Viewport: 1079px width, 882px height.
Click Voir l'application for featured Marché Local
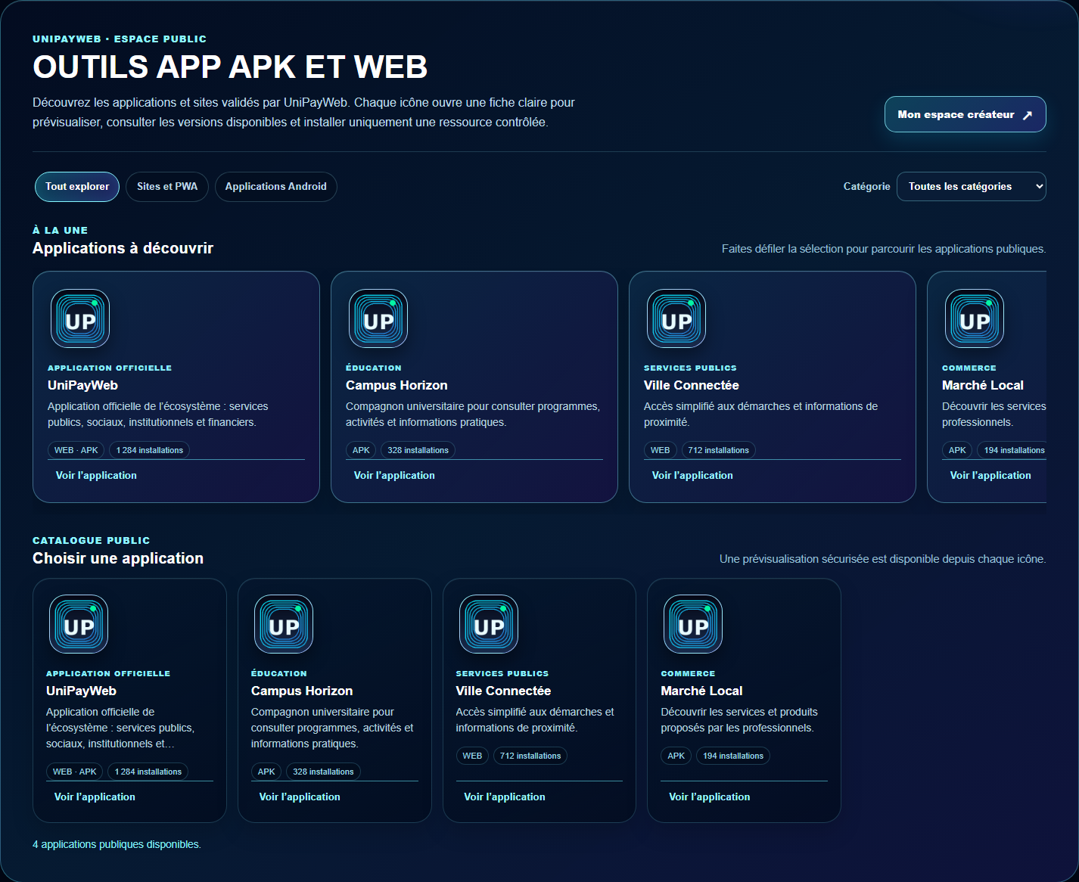(990, 476)
